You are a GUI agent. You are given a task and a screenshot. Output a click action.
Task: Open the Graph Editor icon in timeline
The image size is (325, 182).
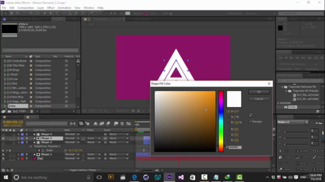[128, 123]
